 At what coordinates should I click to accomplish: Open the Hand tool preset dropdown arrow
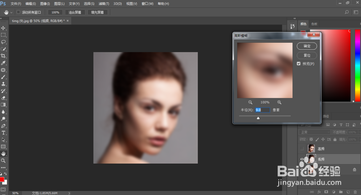coord(11,12)
